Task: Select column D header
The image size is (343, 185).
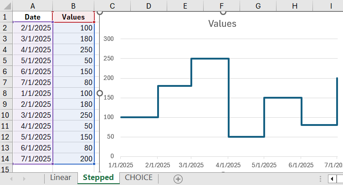Action: pyautogui.click(x=149, y=6)
